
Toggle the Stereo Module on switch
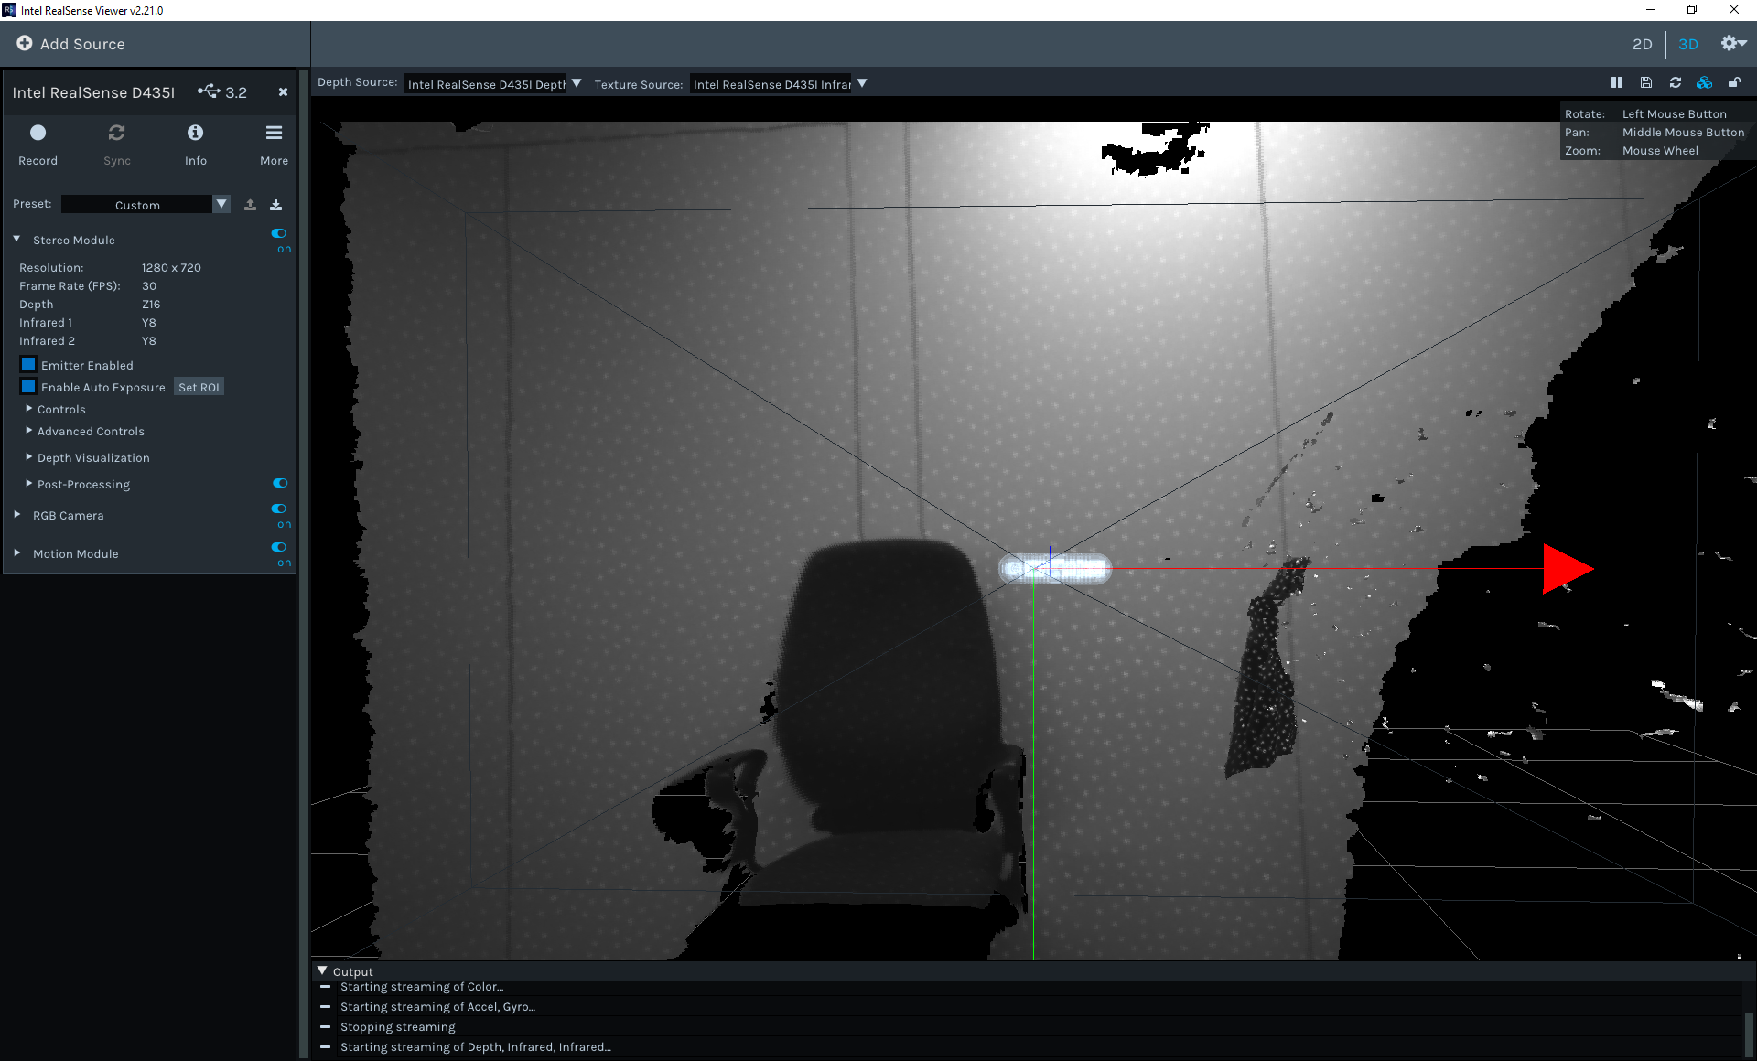click(279, 233)
